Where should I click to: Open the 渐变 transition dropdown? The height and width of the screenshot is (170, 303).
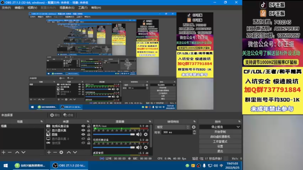pos(172,127)
